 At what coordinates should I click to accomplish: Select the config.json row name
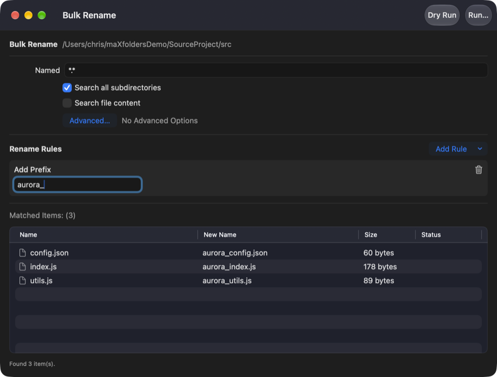(49, 253)
